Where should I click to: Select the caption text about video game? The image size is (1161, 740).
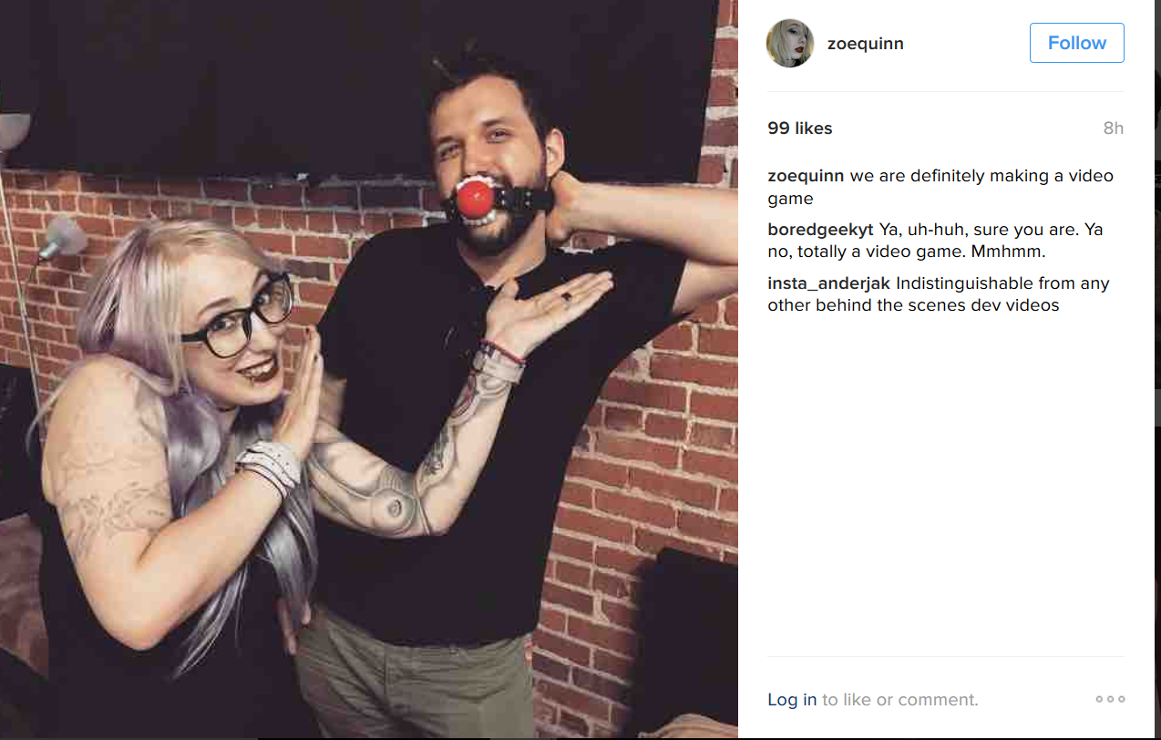point(940,187)
